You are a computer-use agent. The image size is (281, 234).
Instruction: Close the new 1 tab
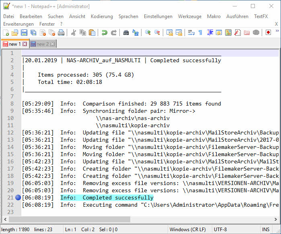point(25,44)
